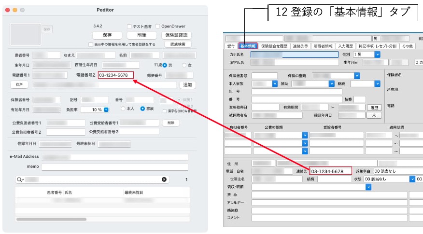Screen dimensions: 423x234
Task: Click the search magnifier icon in Peditor
Action: point(20,179)
